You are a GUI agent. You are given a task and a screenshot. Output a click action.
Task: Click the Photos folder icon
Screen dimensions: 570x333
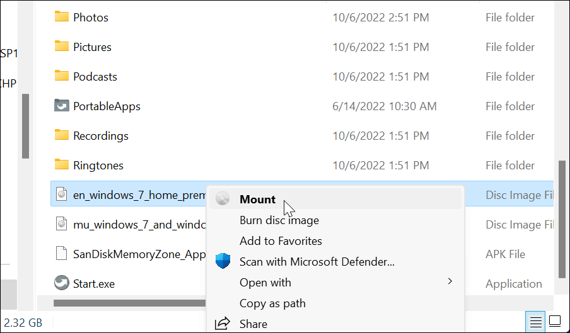(x=61, y=17)
